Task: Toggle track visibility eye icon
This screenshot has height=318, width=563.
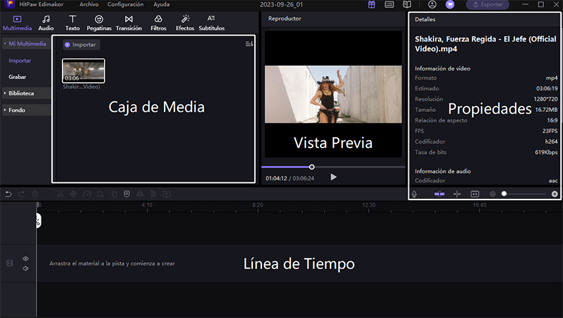Action: (26, 259)
